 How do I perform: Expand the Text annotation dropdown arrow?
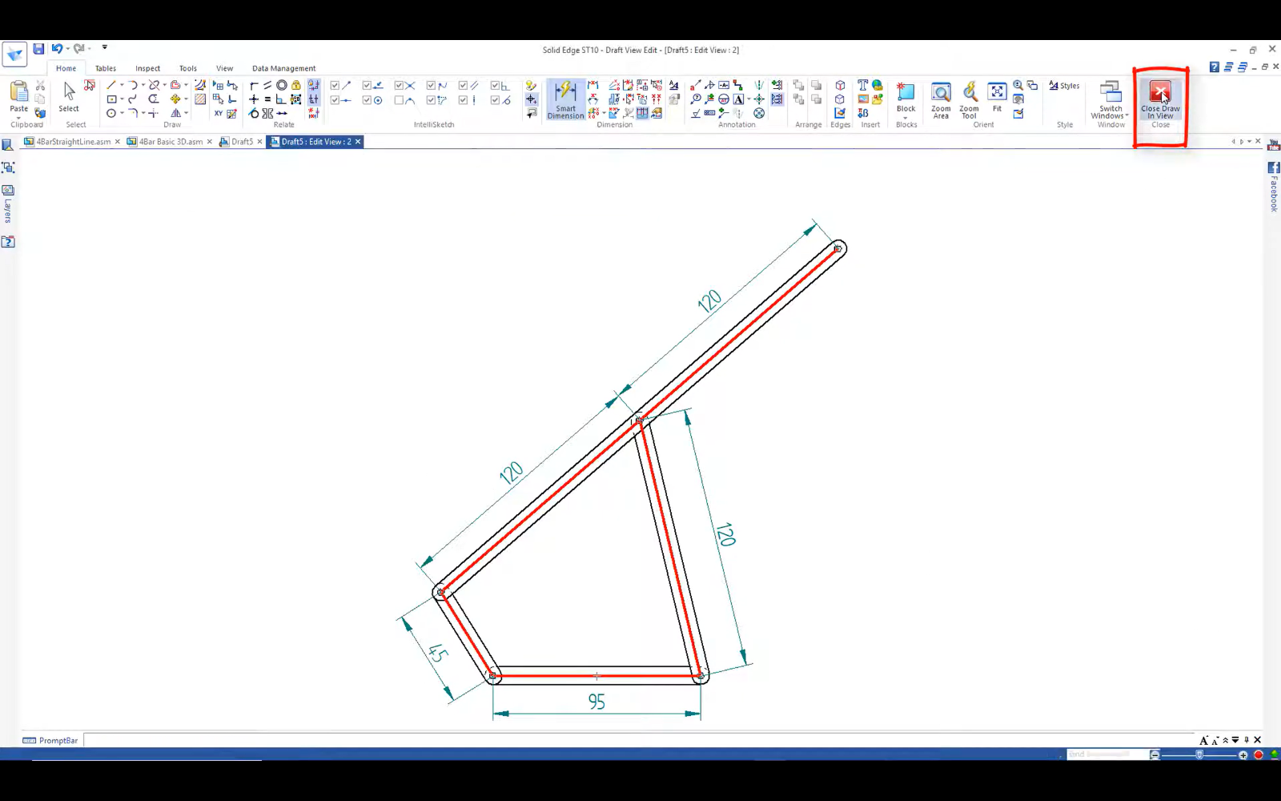pos(749,99)
